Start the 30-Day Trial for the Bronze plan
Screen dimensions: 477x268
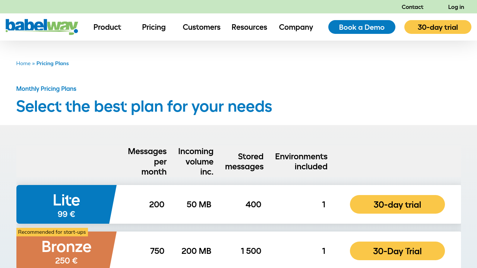pos(397,251)
